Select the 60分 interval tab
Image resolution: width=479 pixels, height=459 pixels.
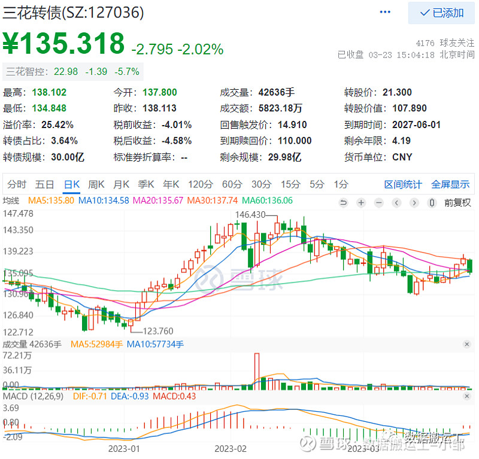click(232, 184)
